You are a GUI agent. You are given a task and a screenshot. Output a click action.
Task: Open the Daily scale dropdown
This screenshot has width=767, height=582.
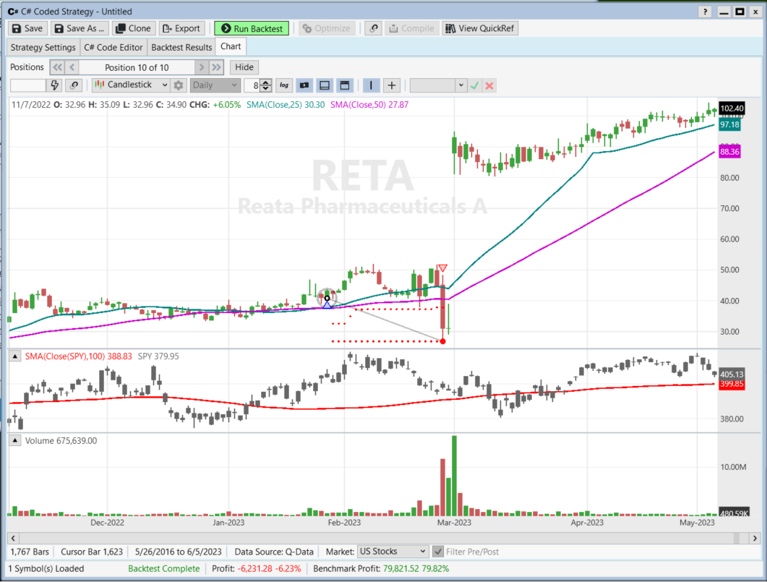click(x=215, y=85)
